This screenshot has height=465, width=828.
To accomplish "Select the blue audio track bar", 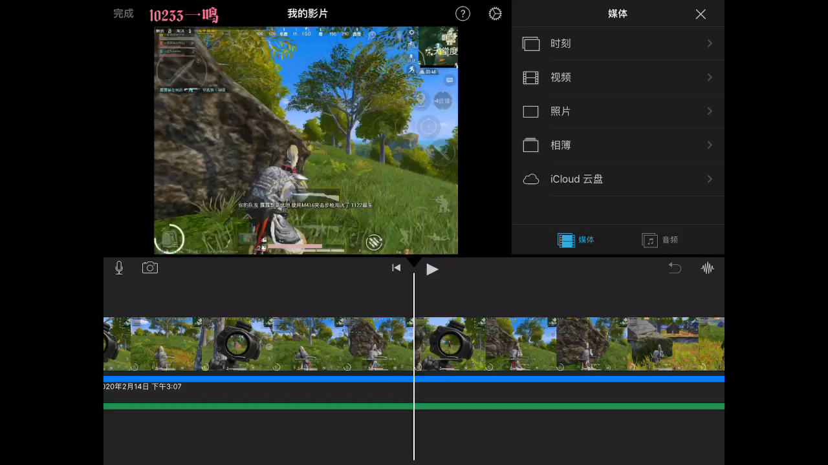I will [x=414, y=378].
